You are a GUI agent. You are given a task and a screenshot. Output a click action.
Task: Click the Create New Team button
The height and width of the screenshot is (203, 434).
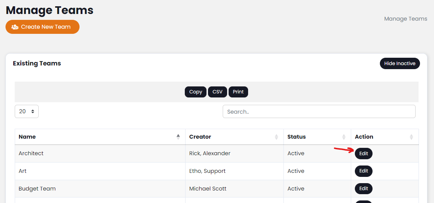[42, 27]
